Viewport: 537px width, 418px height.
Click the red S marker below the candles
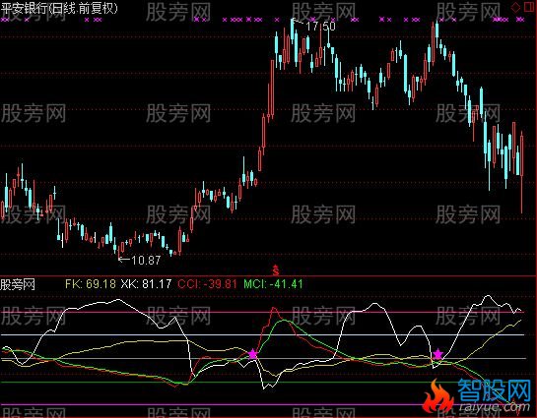pyautogui.click(x=276, y=270)
